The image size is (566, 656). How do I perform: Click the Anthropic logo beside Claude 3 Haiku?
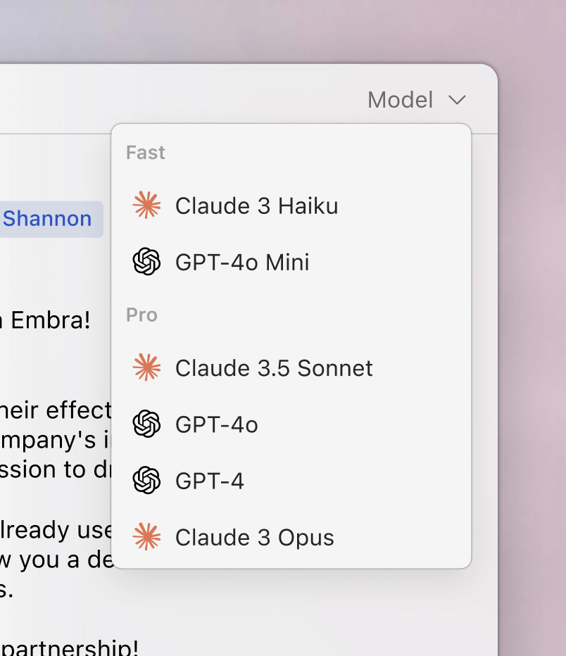point(146,206)
